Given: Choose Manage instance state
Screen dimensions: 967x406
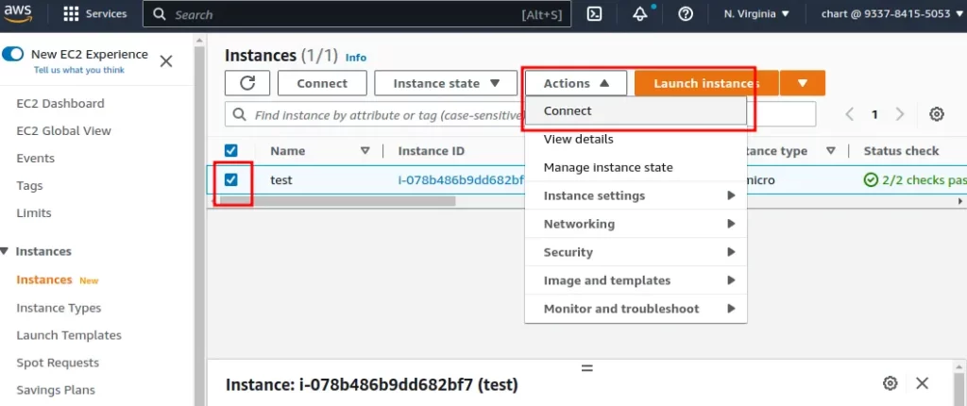Looking at the screenshot, I should tap(636, 168).
